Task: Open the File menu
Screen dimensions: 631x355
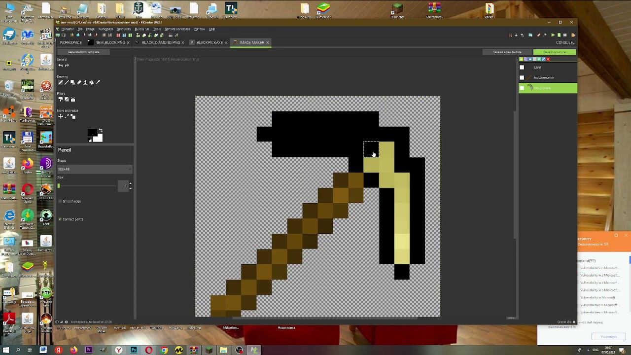Action: (80, 29)
